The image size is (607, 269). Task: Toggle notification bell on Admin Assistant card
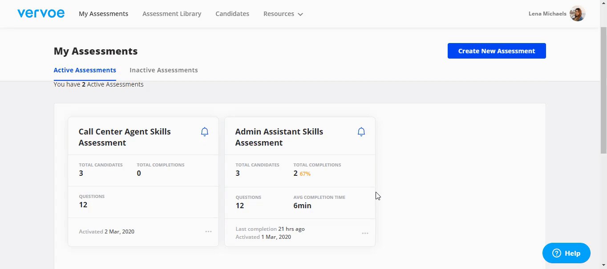361,132
